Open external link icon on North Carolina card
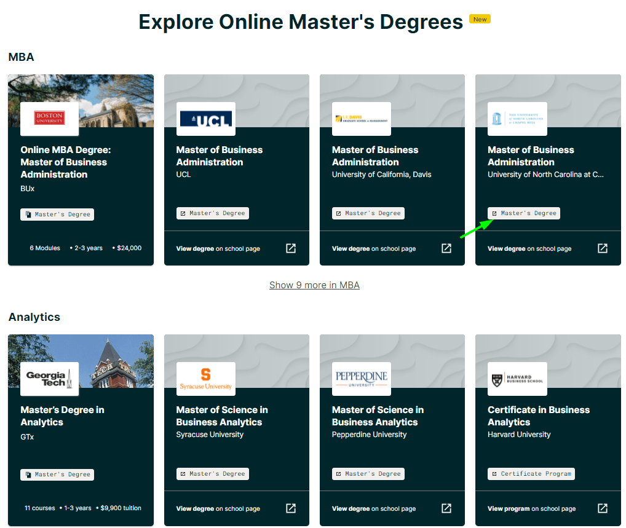The image size is (626, 528). coord(603,248)
